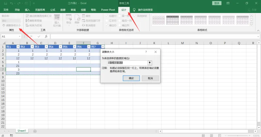Open the 插入 Insert tab
This screenshot has height=137, width=261.
27,10
